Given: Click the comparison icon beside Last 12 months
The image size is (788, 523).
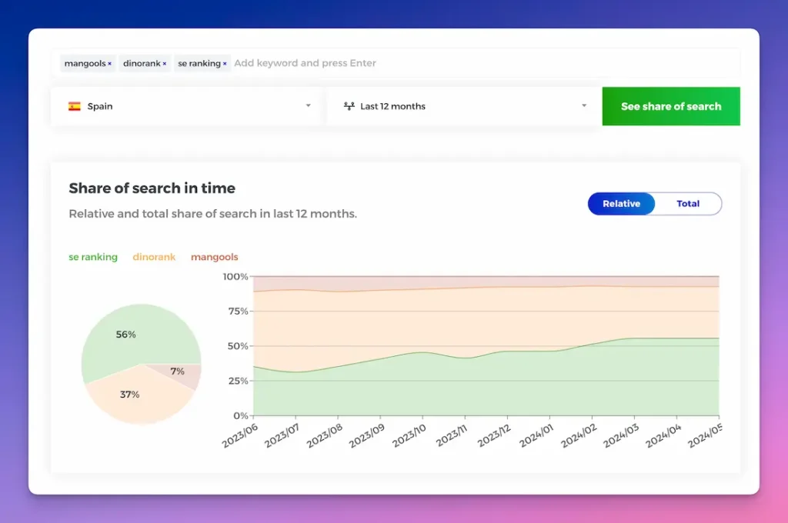Looking at the screenshot, I should [350, 106].
